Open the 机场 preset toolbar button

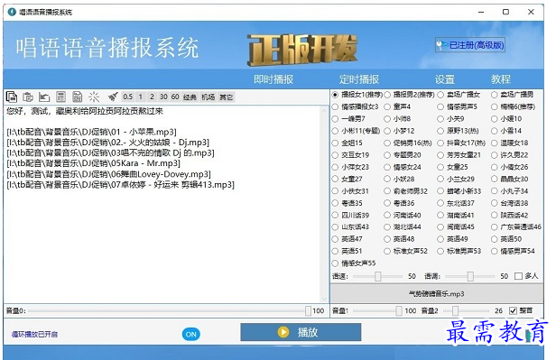[208, 97]
